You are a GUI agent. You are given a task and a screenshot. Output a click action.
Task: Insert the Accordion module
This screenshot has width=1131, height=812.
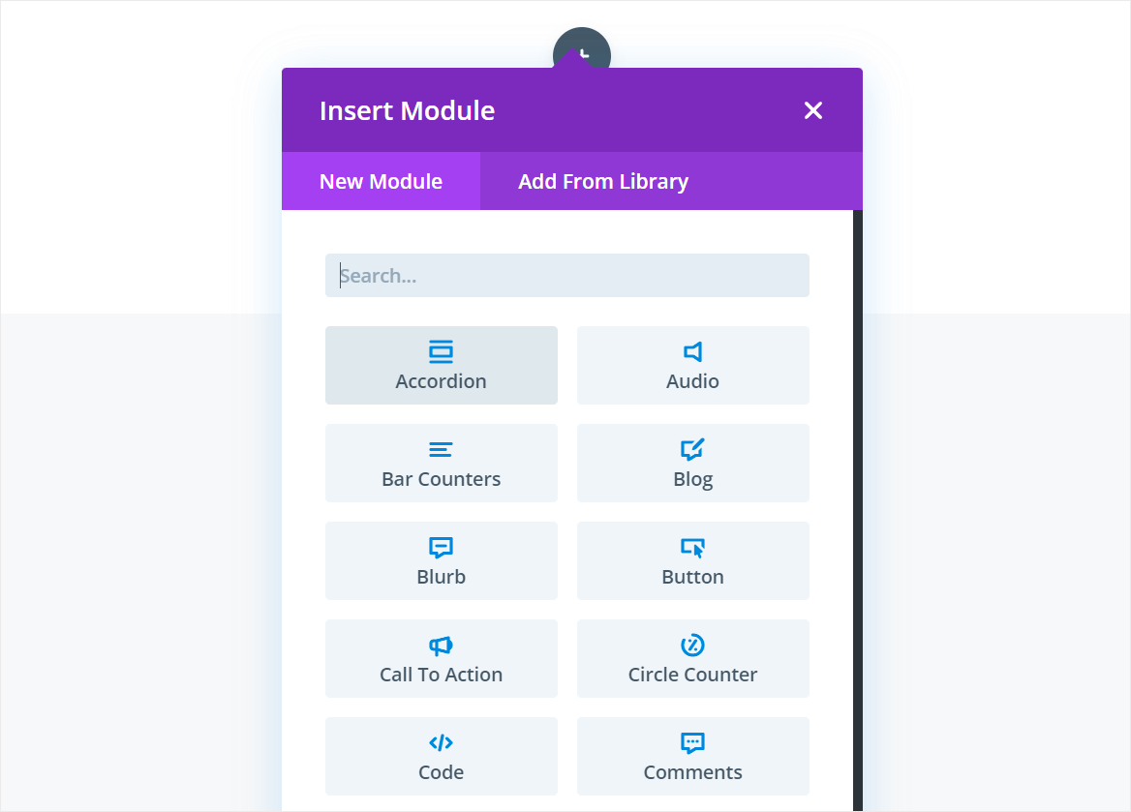[x=441, y=365]
